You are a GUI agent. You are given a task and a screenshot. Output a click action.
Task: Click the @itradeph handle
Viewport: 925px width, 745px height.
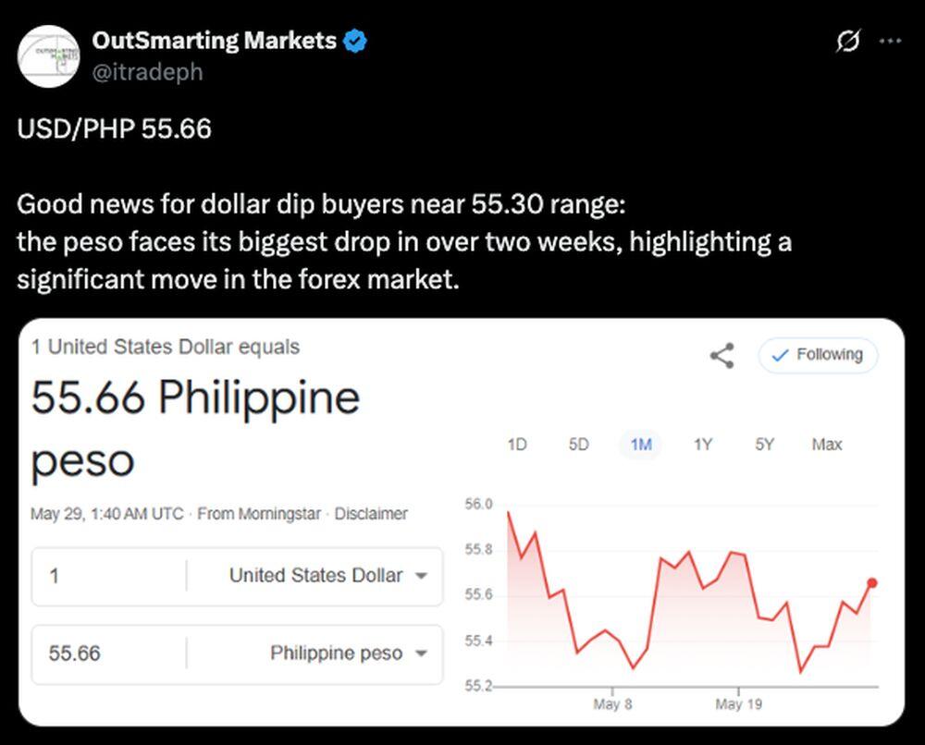(146, 72)
